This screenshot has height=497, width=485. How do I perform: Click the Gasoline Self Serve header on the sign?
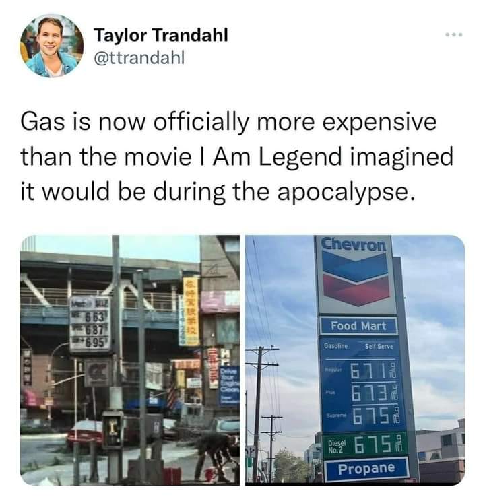coord(358,346)
